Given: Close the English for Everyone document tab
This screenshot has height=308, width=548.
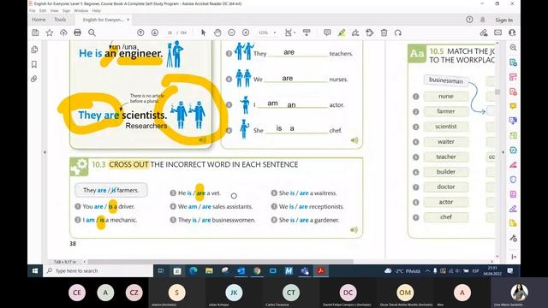Looking at the screenshot, I should (x=128, y=20).
